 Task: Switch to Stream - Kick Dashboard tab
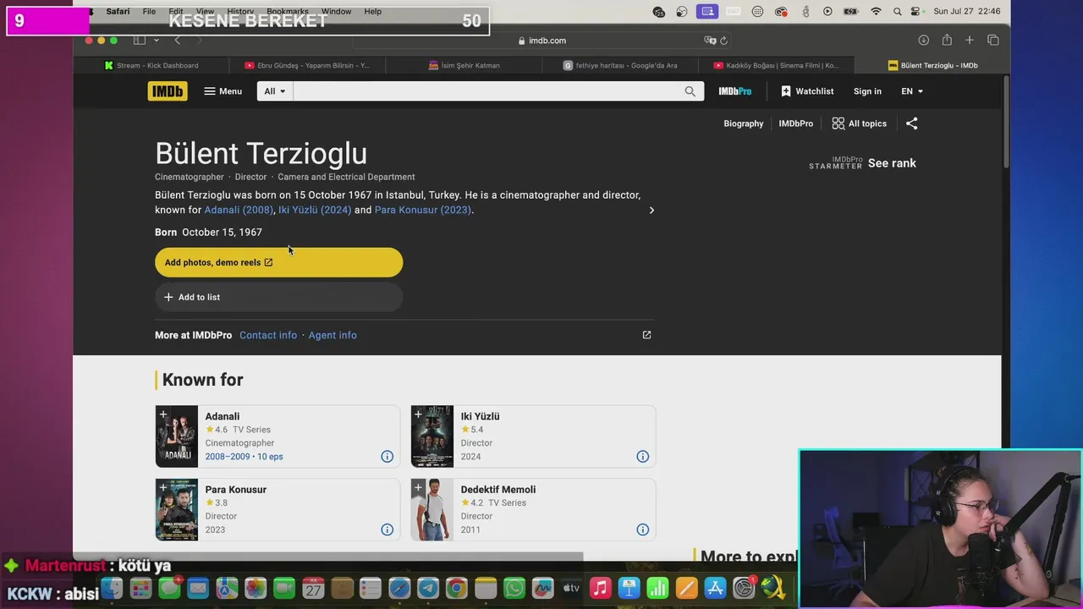click(x=151, y=65)
